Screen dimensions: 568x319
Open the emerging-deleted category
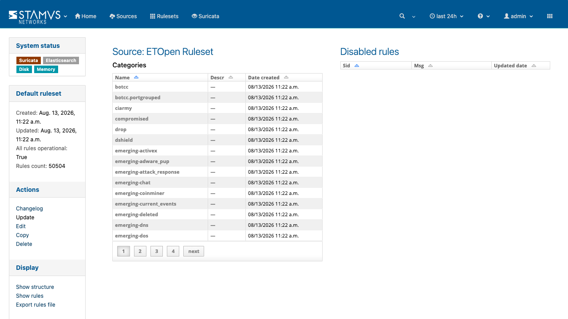(137, 214)
